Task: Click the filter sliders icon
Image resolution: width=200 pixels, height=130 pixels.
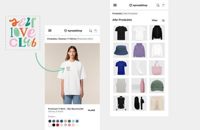Action: click(x=163, y=20)
